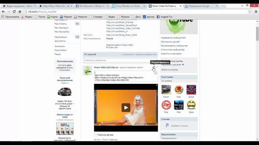This screenshot has height=145, width=259.
Task: Open Документы in left menu
Action: tap(60, 41)
